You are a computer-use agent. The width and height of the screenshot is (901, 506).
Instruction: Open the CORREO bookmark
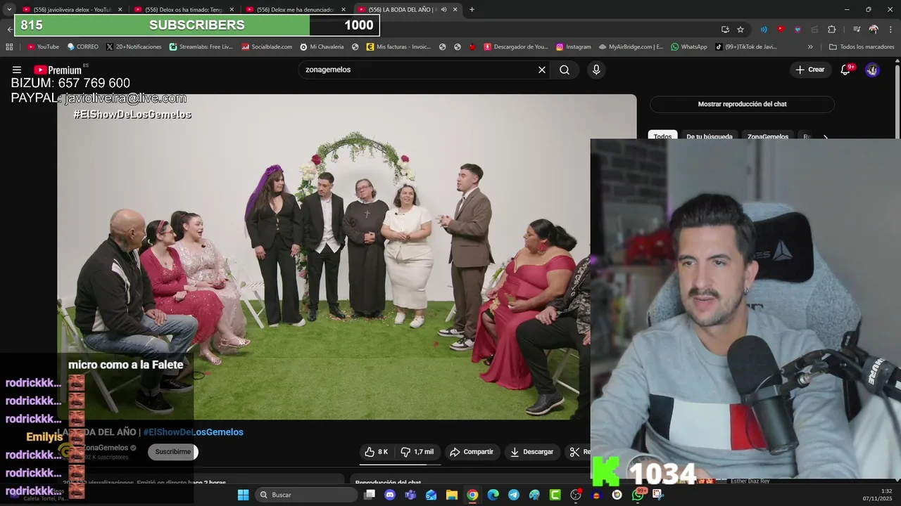[82, 47]
